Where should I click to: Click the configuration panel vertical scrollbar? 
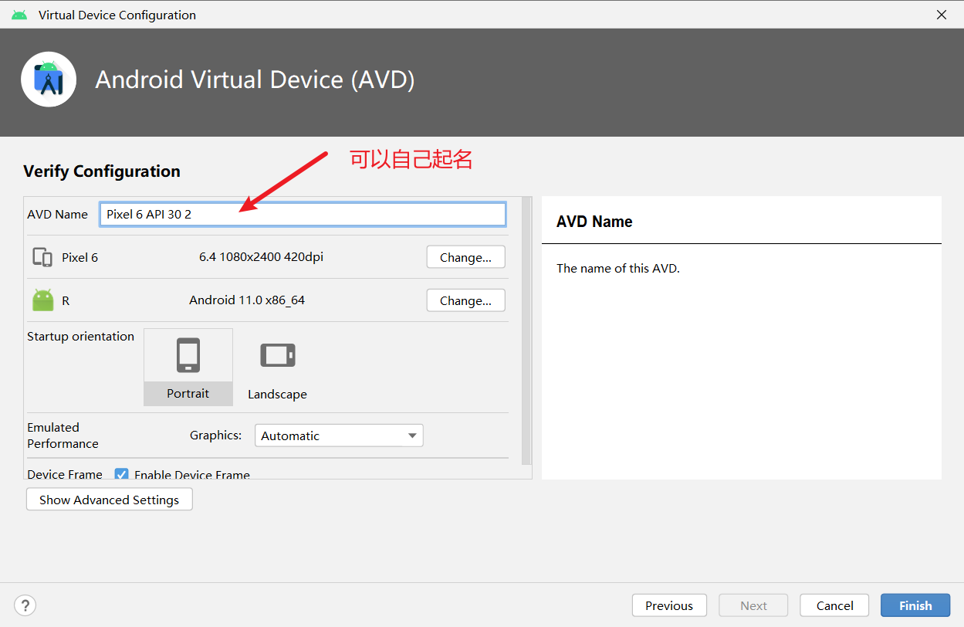(527, 330)
